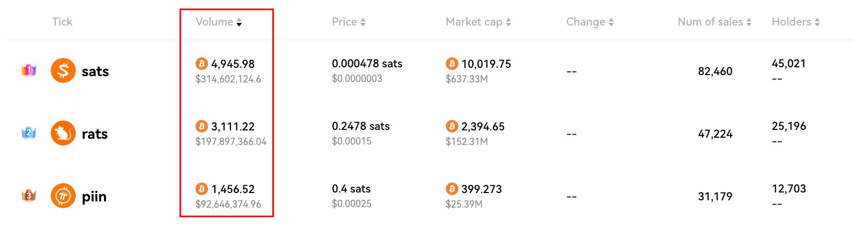The width and height of the screenshot is (853, 229).
Task: Click the Tick column header
Action: pyautogui.click(x=62, y=22)
